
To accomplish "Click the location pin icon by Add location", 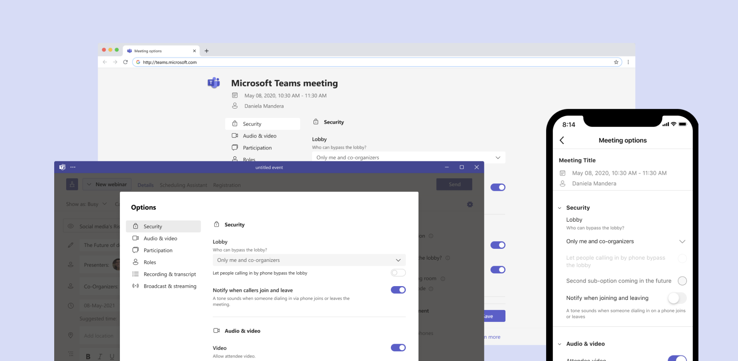I will (x=71, y=335).
